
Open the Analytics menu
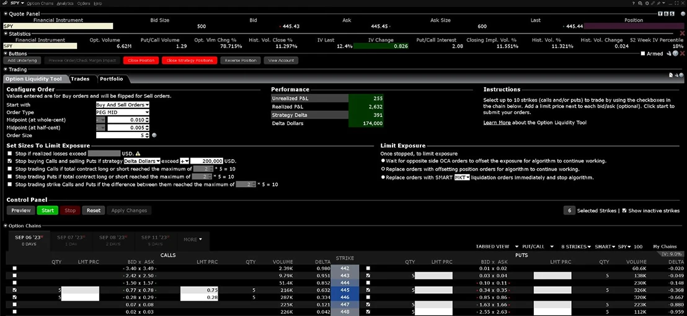coord(65,3)
